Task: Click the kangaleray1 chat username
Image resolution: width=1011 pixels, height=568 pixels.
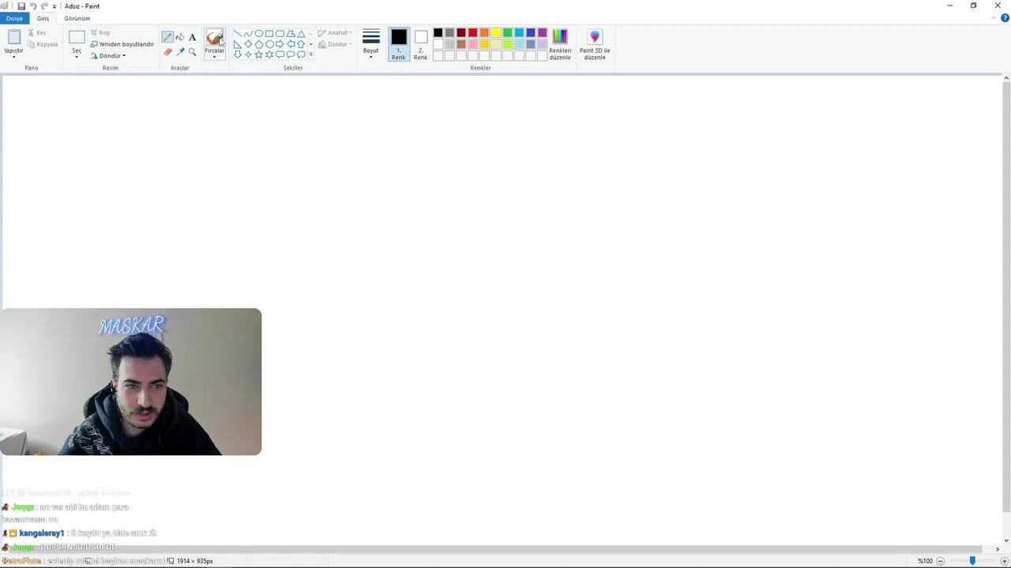Action: (41, 533)
